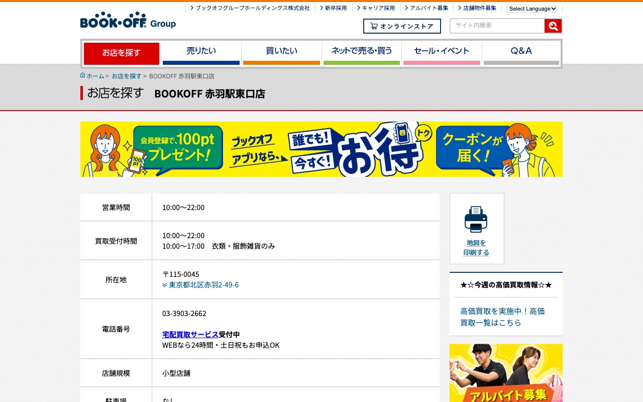
Task: Click the ホーム breadcrumb link
Action: tap(95, 76)
